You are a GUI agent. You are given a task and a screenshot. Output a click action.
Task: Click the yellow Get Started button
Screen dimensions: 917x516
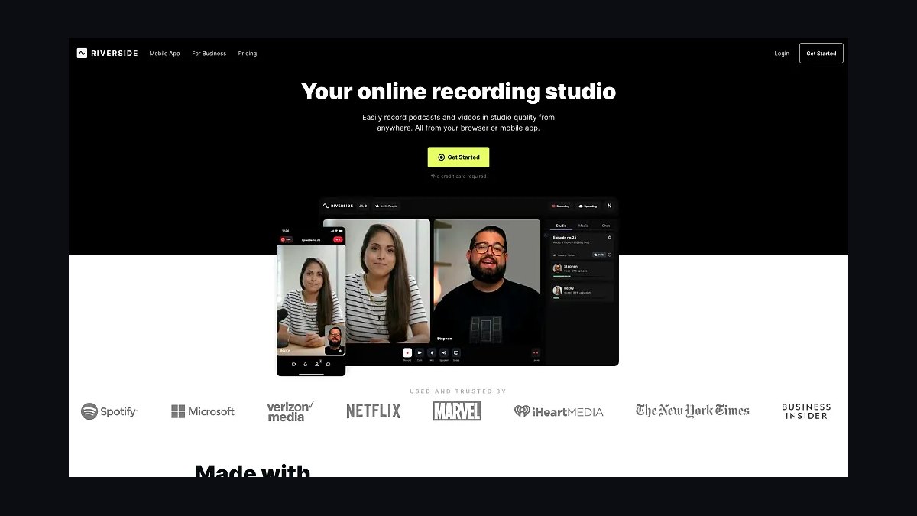coord(458,157)
